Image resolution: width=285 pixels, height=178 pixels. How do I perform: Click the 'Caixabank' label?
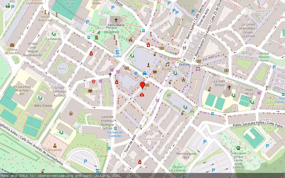pos(199,65)
